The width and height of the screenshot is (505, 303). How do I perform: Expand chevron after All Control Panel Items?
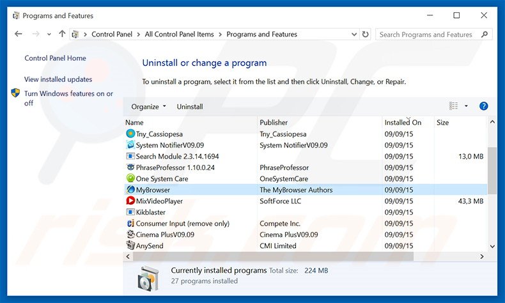(x=221, y=34)
